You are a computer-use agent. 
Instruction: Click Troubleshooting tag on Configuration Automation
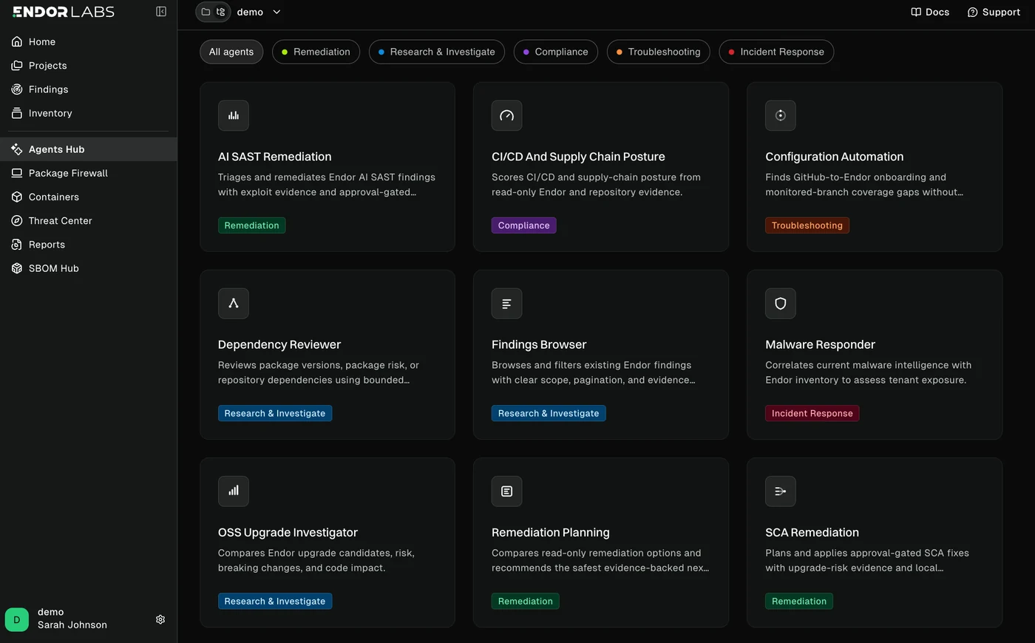807,225
